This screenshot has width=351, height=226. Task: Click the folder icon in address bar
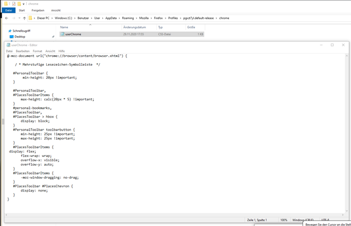tap(30, 18)
